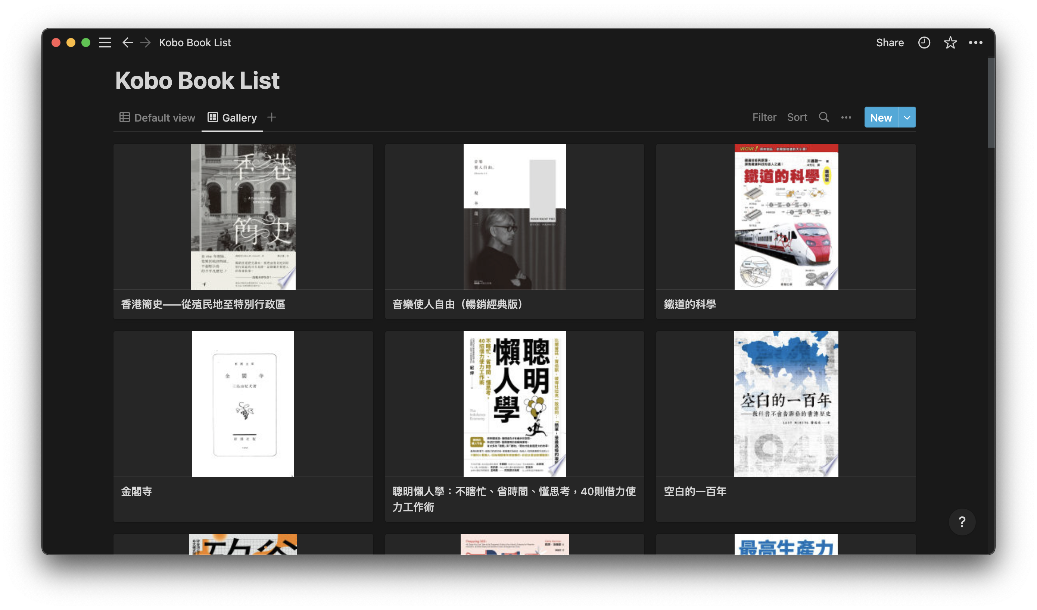Open the 金閣寺 book card
The image size is (1037, 610).
243,411
